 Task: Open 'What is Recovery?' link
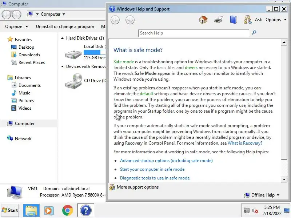click(x=245, y=143)
